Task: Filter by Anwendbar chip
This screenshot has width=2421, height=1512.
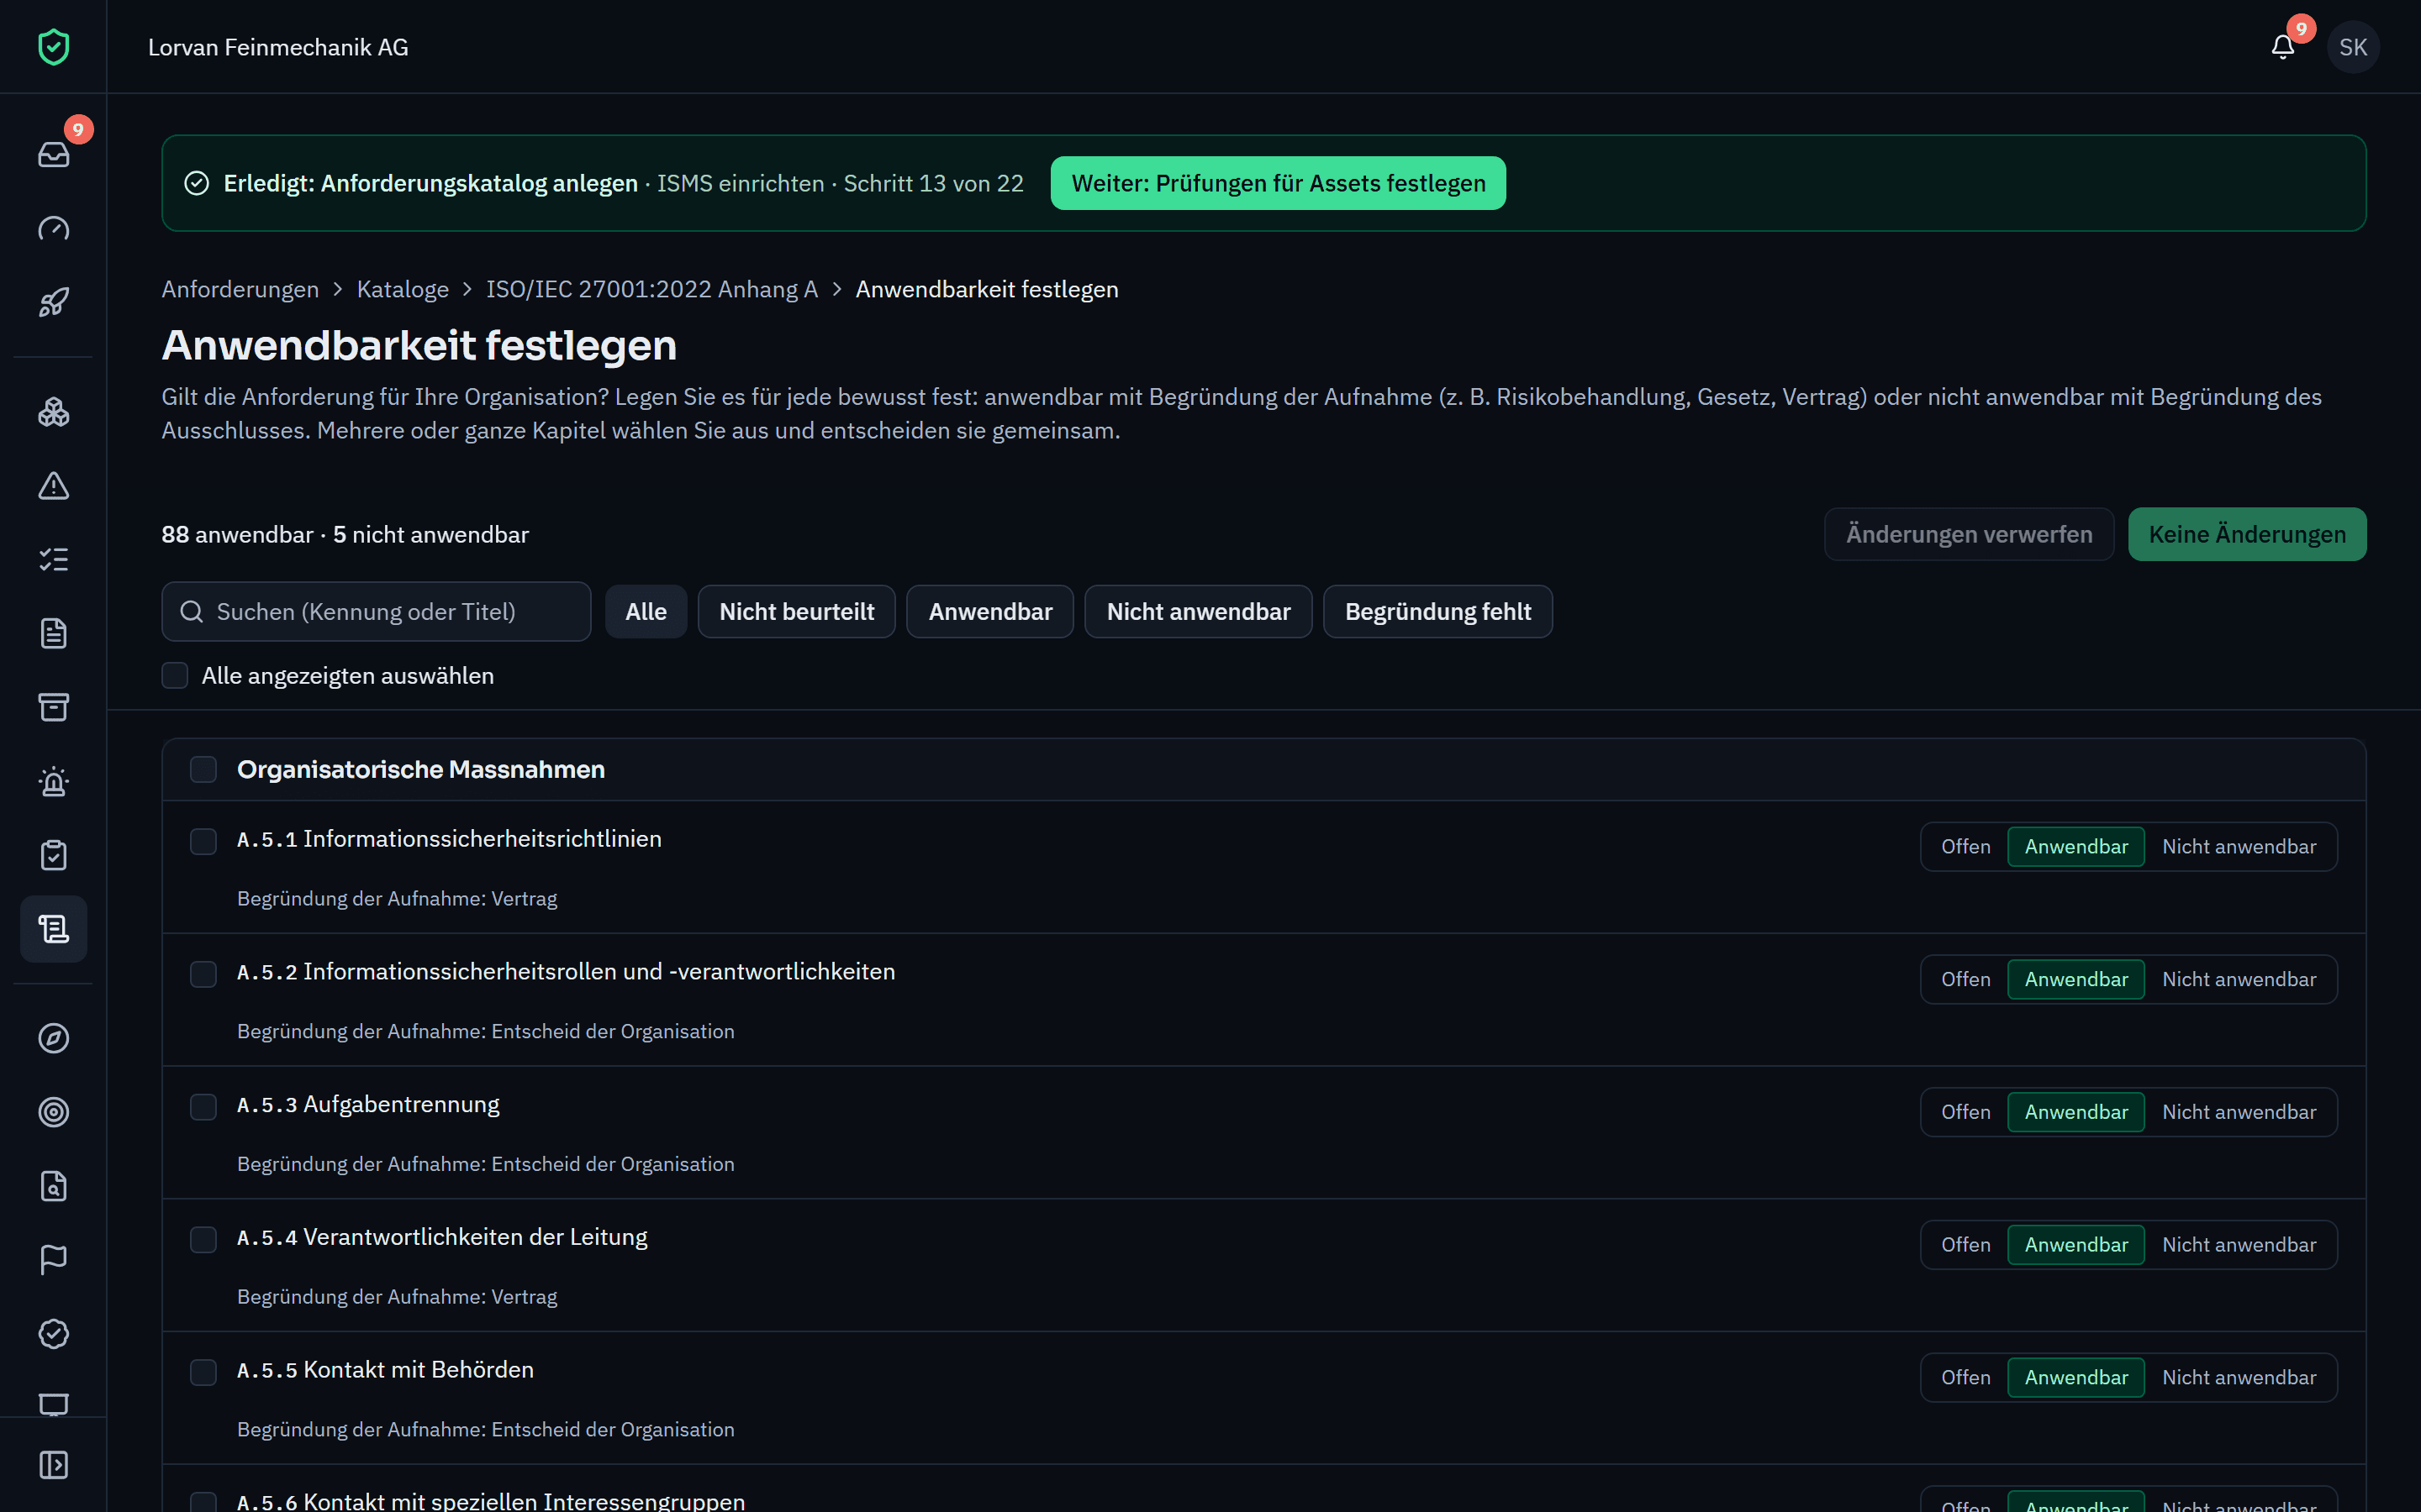Action: point(989,612)
